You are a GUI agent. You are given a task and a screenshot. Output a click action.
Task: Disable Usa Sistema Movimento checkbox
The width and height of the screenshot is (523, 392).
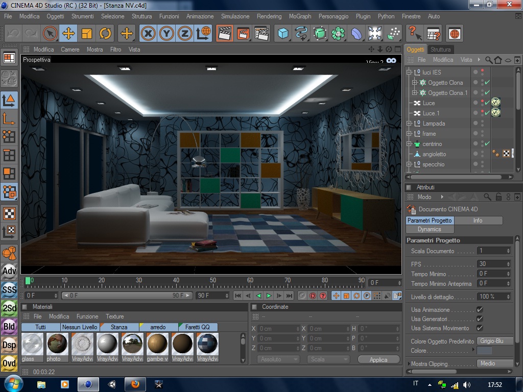point(480,328)
